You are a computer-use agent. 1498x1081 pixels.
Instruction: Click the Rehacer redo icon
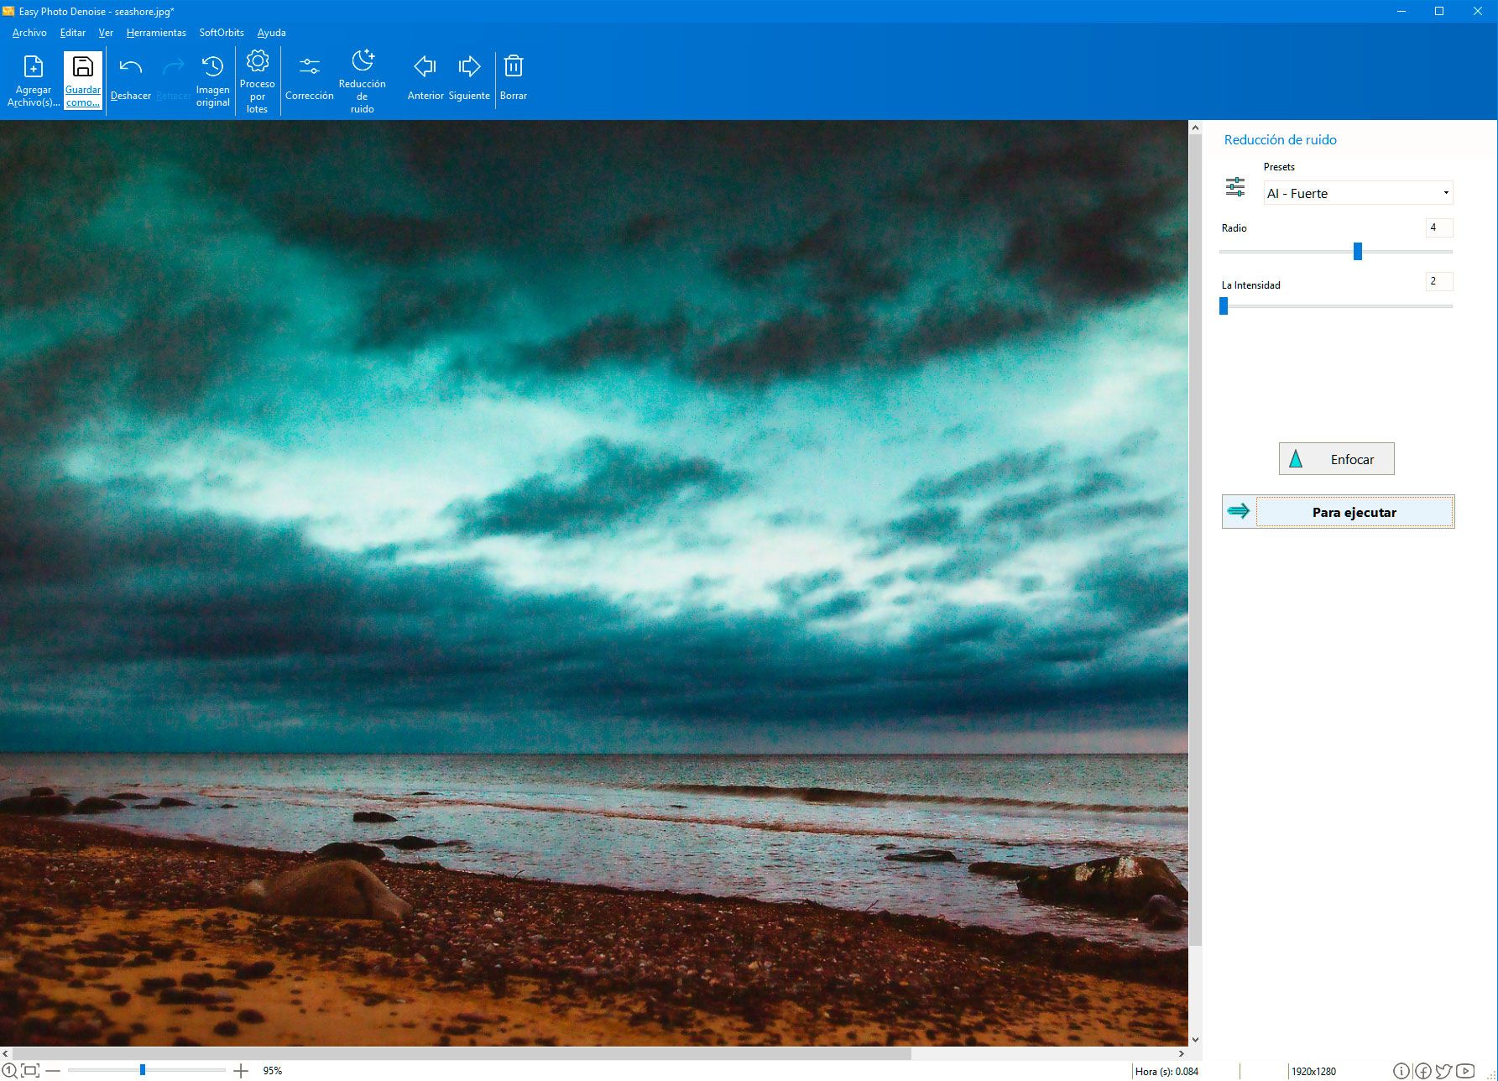pyautogui.click(x=174, y=67)
